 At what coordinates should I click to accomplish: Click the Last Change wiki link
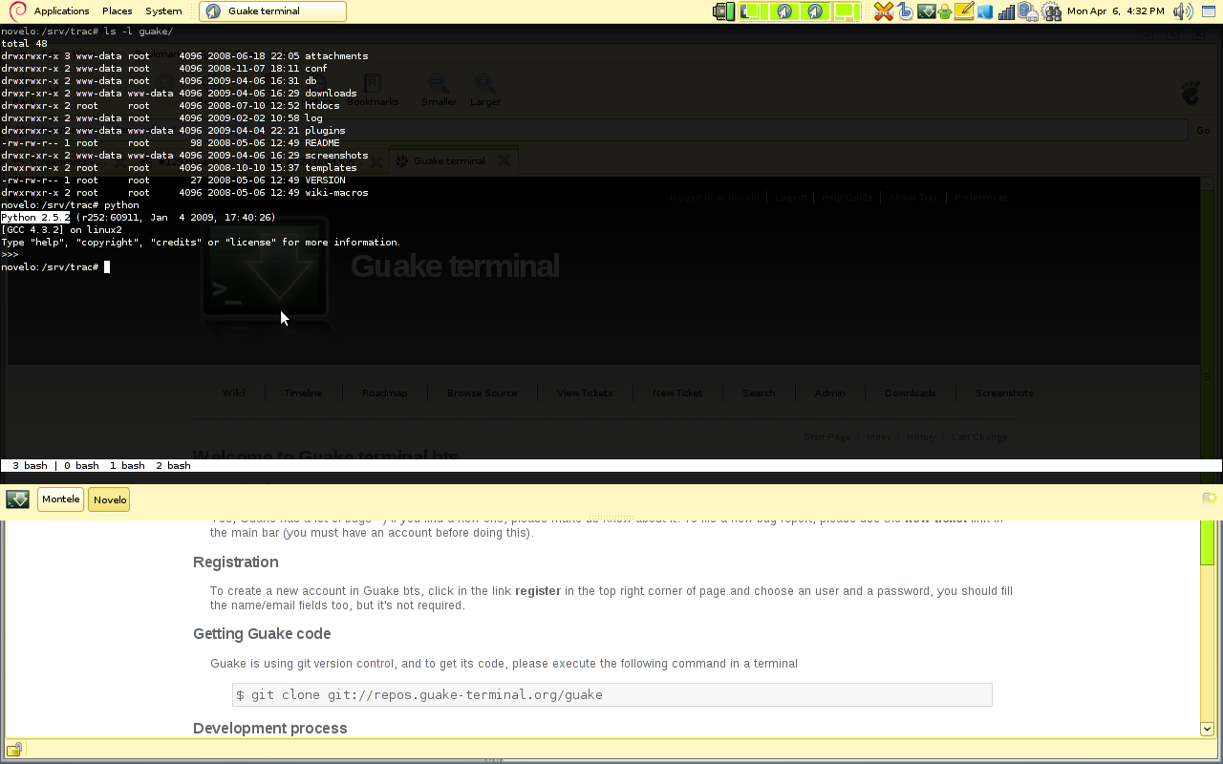pyautogui.click(x=979, y=437)
